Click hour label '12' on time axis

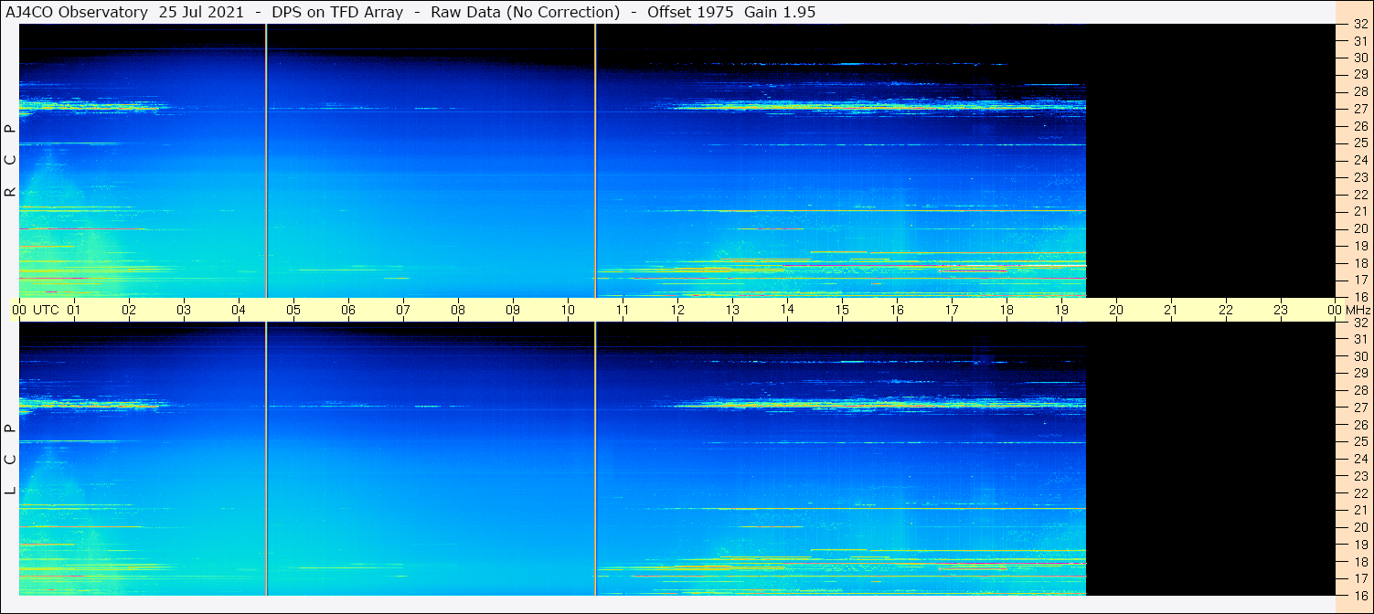677,310
